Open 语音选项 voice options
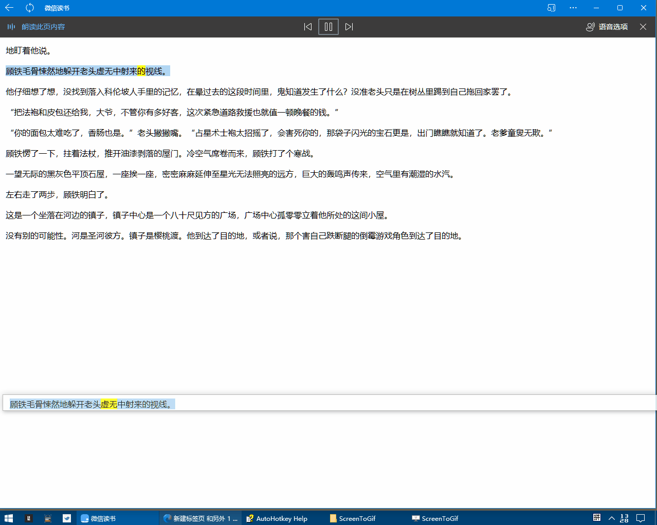 click(x=607, y=27)
